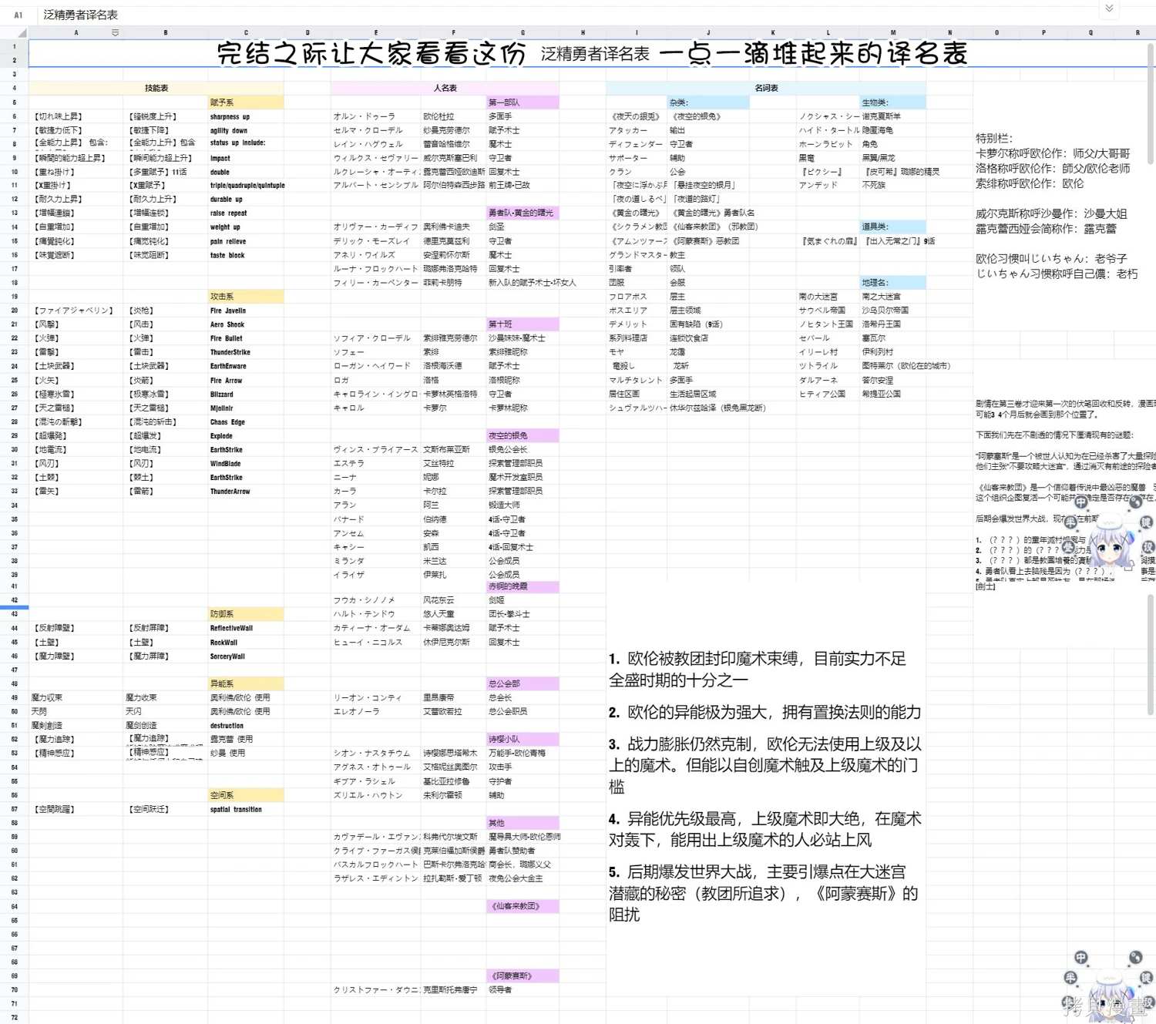The height and width of the screenshot is (1024, 1156).
Task: Select column R header
Action: (x=1138, y=32)
